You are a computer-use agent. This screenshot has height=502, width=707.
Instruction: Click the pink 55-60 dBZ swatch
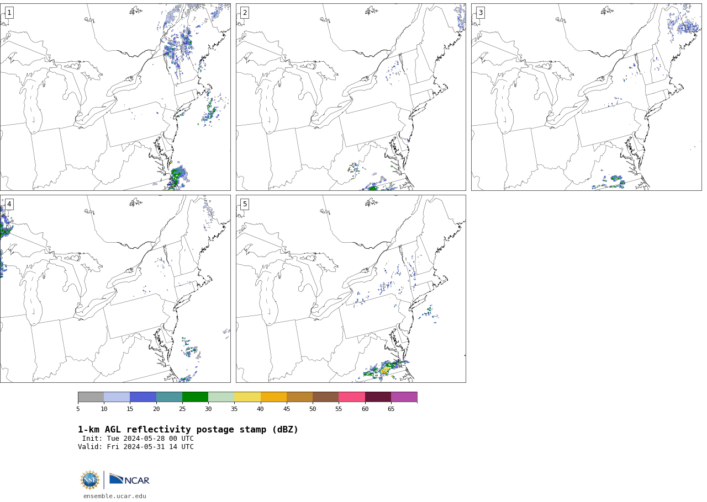tap(352, 397)
